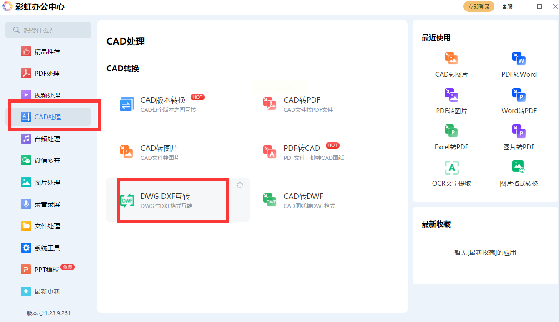Select the 音频处理 sidebar label
Screen dimensions: 559x322
pyautogui.click(x=47, y=139)
